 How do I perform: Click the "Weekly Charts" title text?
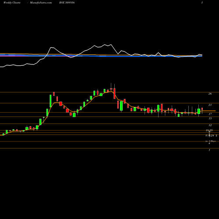click(12, 3)
